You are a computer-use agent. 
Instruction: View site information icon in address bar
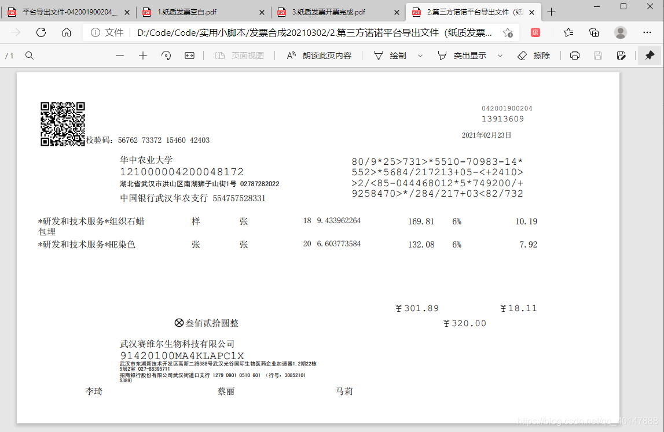(x=96, y=32)
